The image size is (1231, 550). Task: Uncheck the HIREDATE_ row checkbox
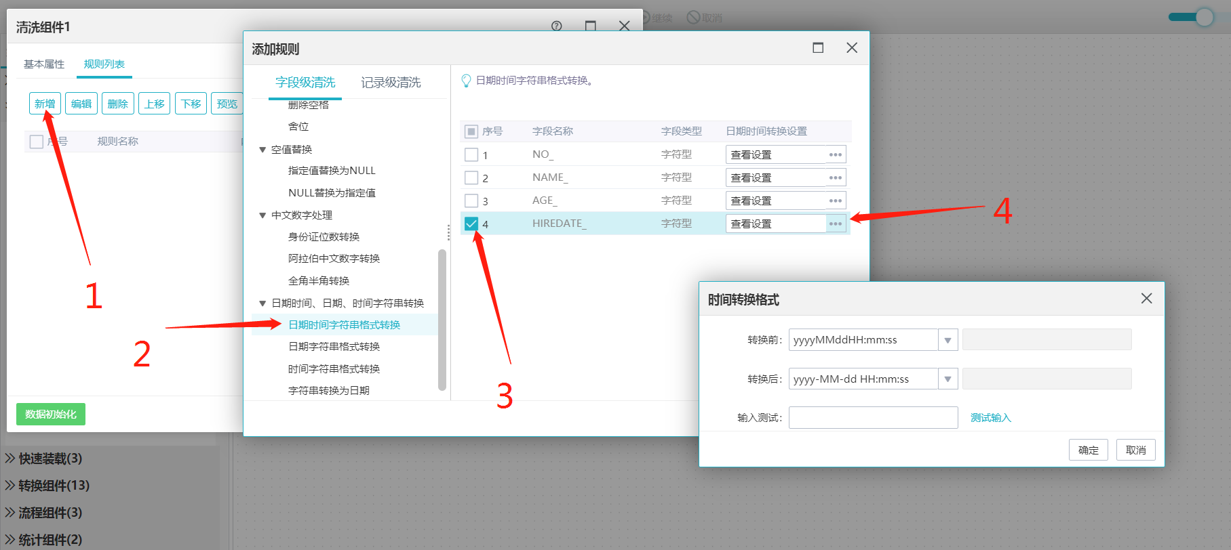pyautogui.click(x=471, y=224)
